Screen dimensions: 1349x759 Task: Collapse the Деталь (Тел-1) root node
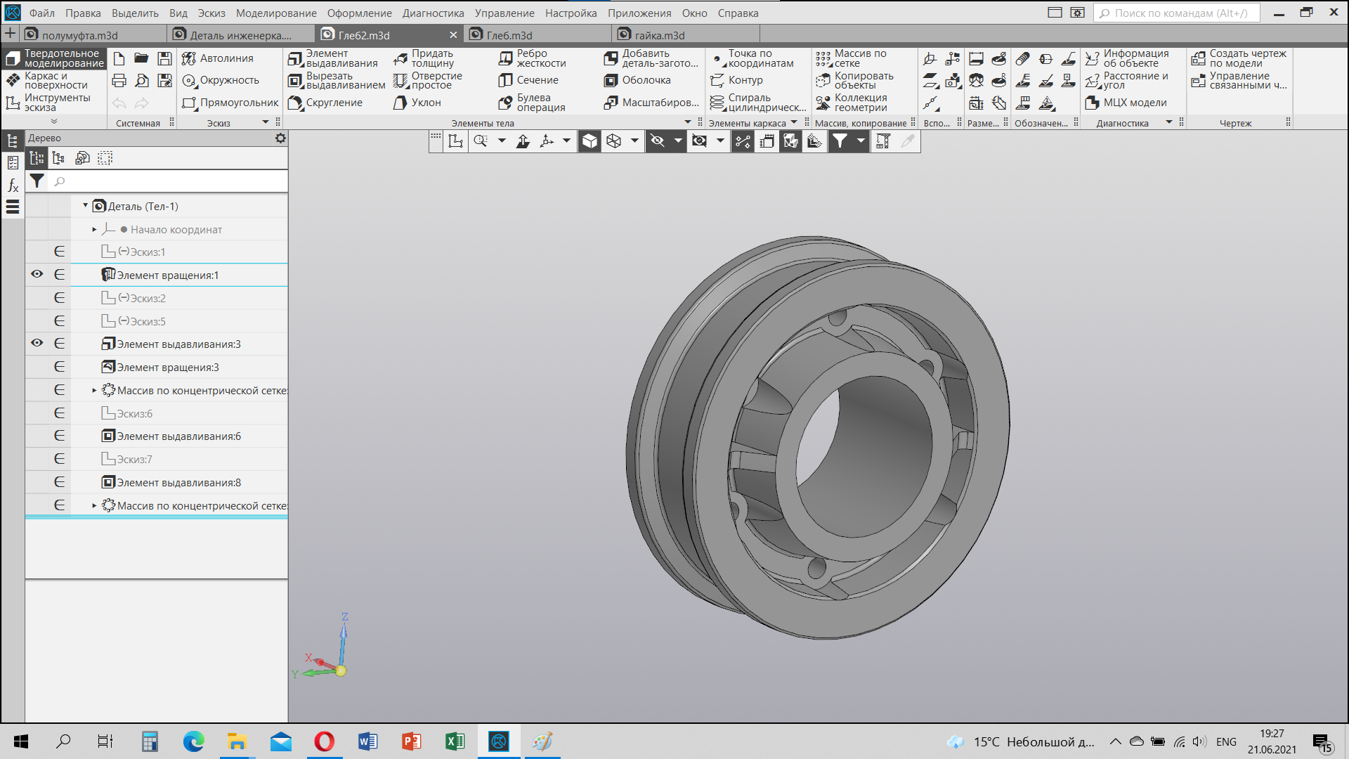click(85, 206)
